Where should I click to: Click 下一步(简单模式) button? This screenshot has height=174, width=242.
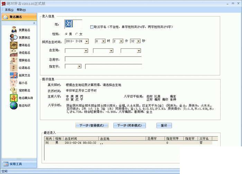pyautogui.click(x=130, y=125)
